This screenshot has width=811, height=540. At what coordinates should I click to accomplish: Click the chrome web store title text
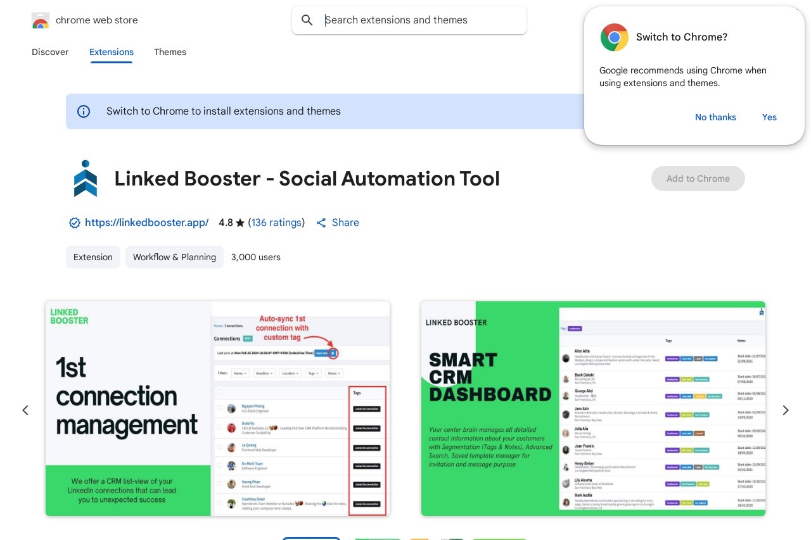[97, 20]
